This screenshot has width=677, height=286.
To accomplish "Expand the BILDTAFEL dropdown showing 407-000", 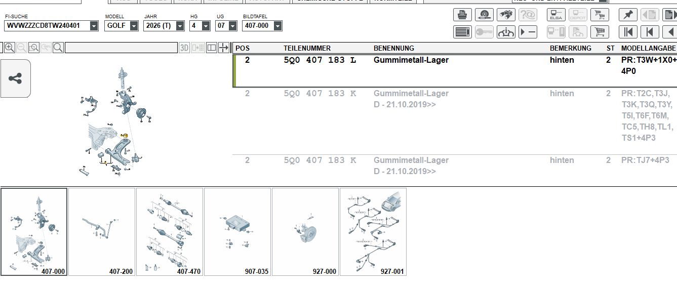I will [x=277, y=26].
